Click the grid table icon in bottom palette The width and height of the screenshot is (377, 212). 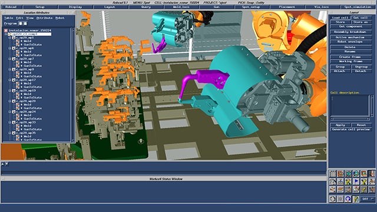[333, 174]
